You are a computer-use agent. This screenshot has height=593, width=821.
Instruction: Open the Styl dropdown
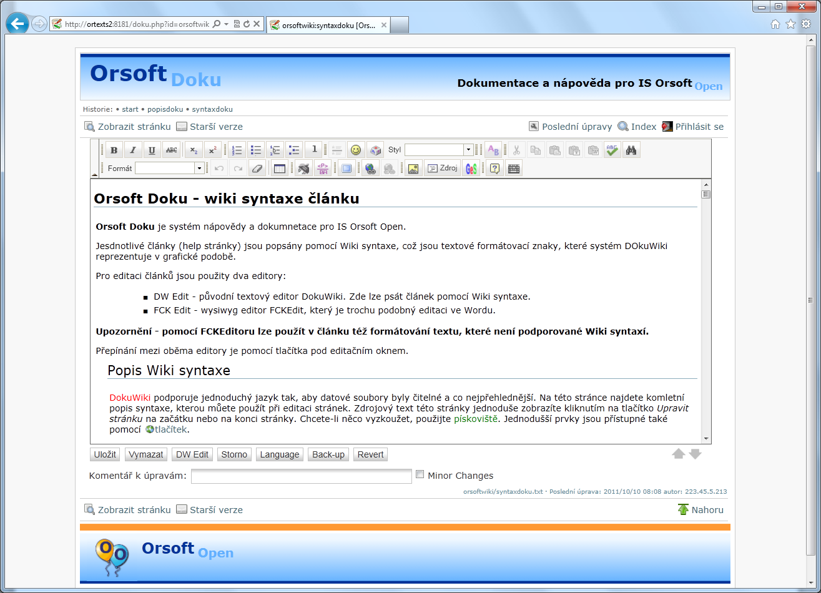(468, 150)
